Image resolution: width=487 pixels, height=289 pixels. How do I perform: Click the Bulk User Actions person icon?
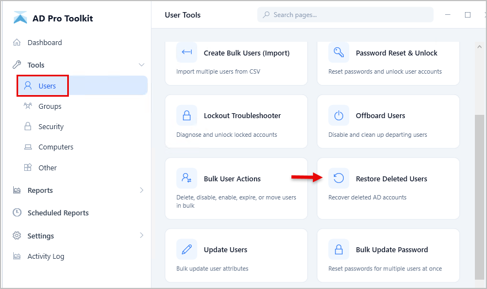point(187,179)
